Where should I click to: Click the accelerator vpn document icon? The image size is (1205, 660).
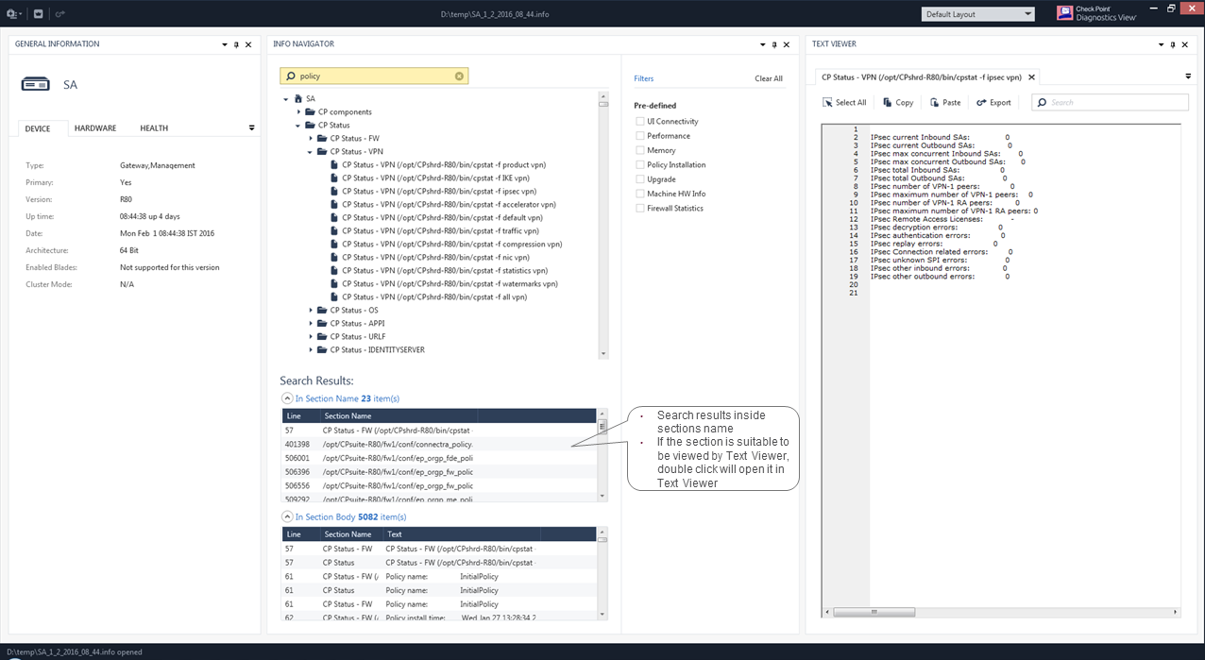(x=334, y=204)
